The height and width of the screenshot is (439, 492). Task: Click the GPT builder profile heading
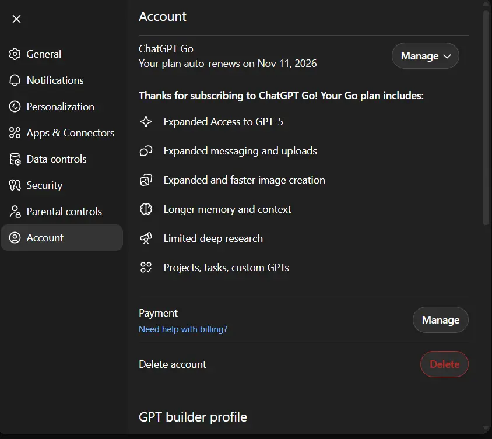[x=193, y=417]
